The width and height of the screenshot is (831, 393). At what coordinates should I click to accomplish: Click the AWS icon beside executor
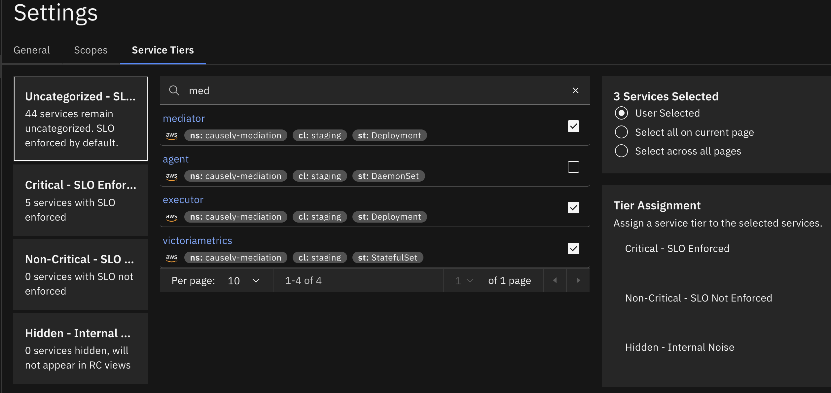click(x=172, y=217)
